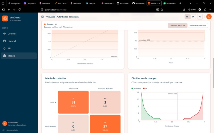Click the Recall axis label

pyautogui.click(x=171, y=63)
